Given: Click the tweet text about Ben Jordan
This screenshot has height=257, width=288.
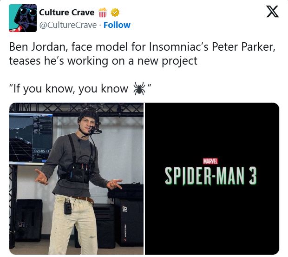Looking at the screenshot, I should 142,53.
